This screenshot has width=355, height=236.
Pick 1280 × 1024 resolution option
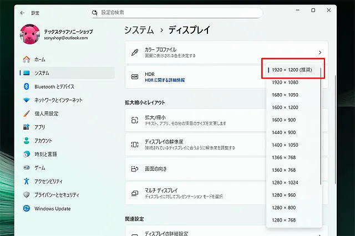tap(285, 182)
